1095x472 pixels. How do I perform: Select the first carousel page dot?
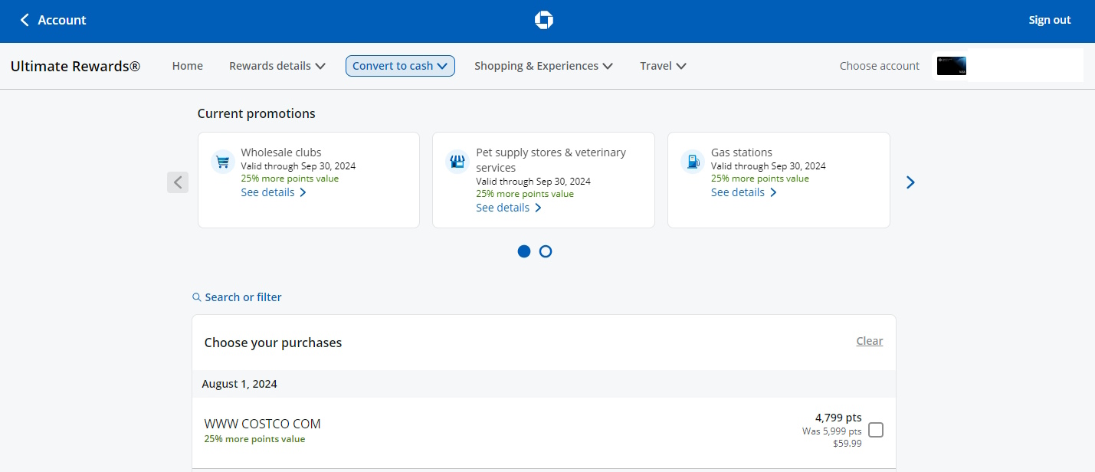point(524,251)
